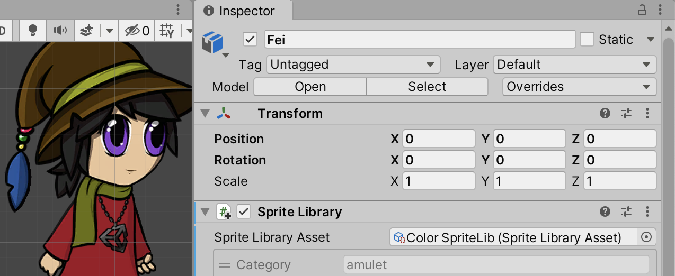Enable the Static checkbox
Image resolution: width=675 pixels, height=276 pixels.
[x=587, y=39]
